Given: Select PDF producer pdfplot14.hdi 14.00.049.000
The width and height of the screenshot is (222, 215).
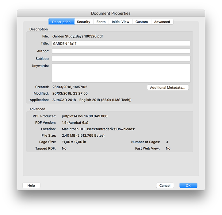Looking at the screenshot, I should pyautogui.click(x=85, y=116).
